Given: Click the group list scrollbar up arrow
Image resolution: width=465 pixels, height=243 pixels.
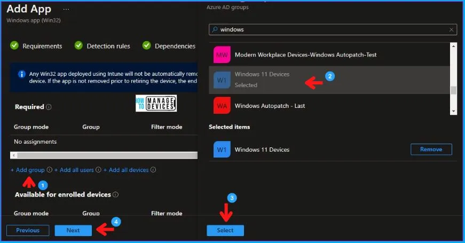Looking at the screenshot, I should pyautogui.click(x=453, y=46).
